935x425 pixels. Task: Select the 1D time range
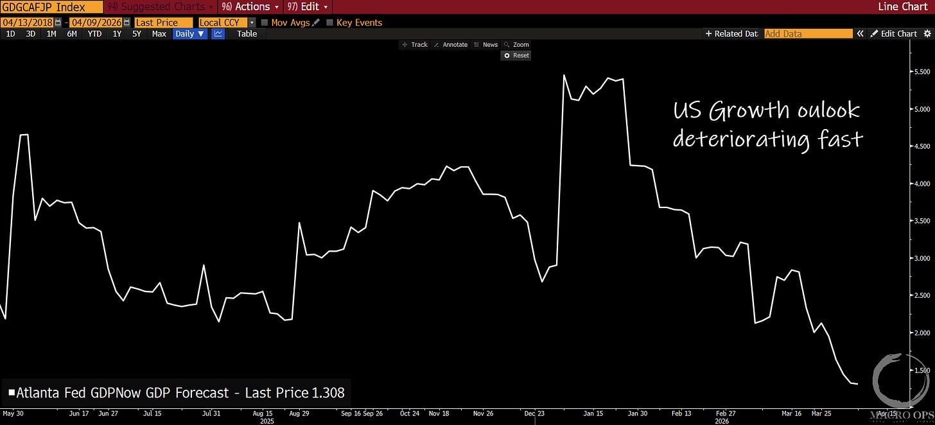pos(11,33)
